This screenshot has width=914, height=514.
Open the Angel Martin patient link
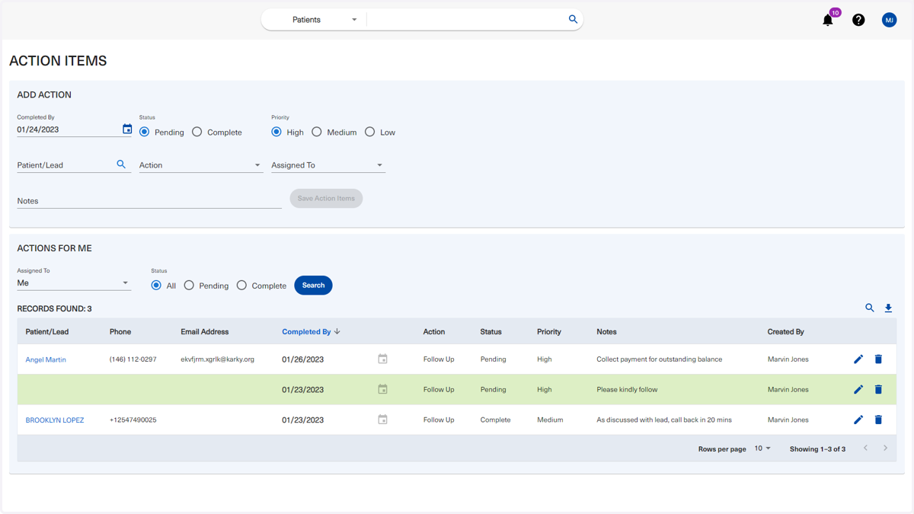[46, 359]
